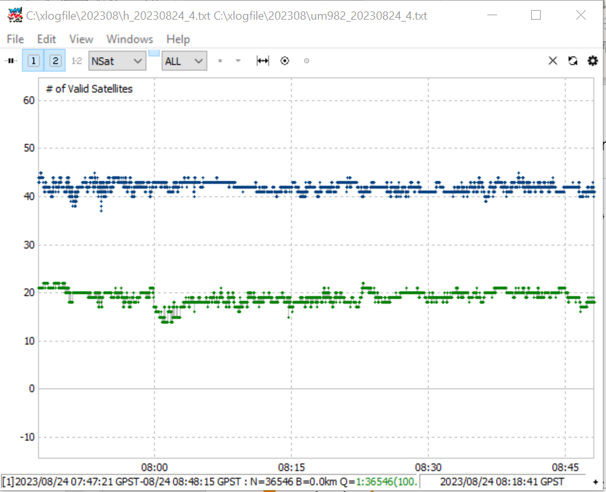Viewport: 606px width, 492px height.
Task: Click the "08:15" time axis label
Action: [292, 467]
